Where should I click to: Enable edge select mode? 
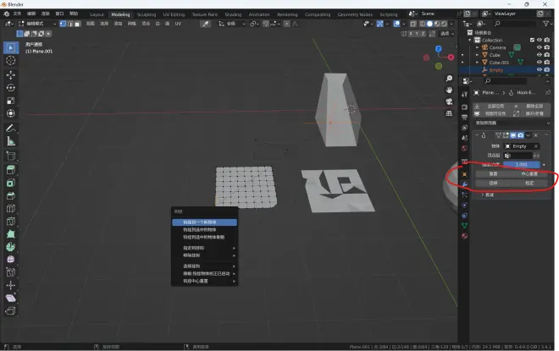click(70, 24)
